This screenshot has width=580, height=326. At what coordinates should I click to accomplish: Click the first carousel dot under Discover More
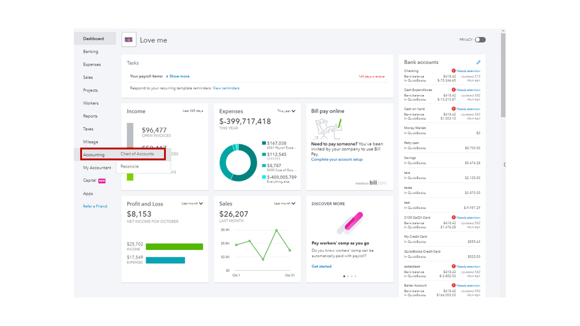coord(344,276)
